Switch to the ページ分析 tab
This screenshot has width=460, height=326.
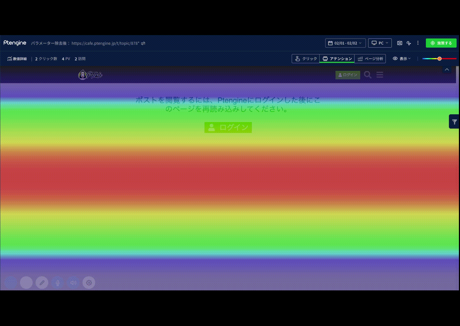370,59
